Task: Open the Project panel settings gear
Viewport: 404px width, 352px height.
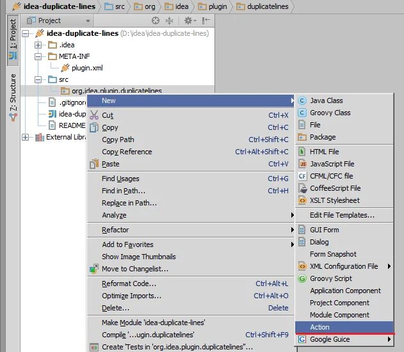Action: pyautogui.click(x=190, y=20)
